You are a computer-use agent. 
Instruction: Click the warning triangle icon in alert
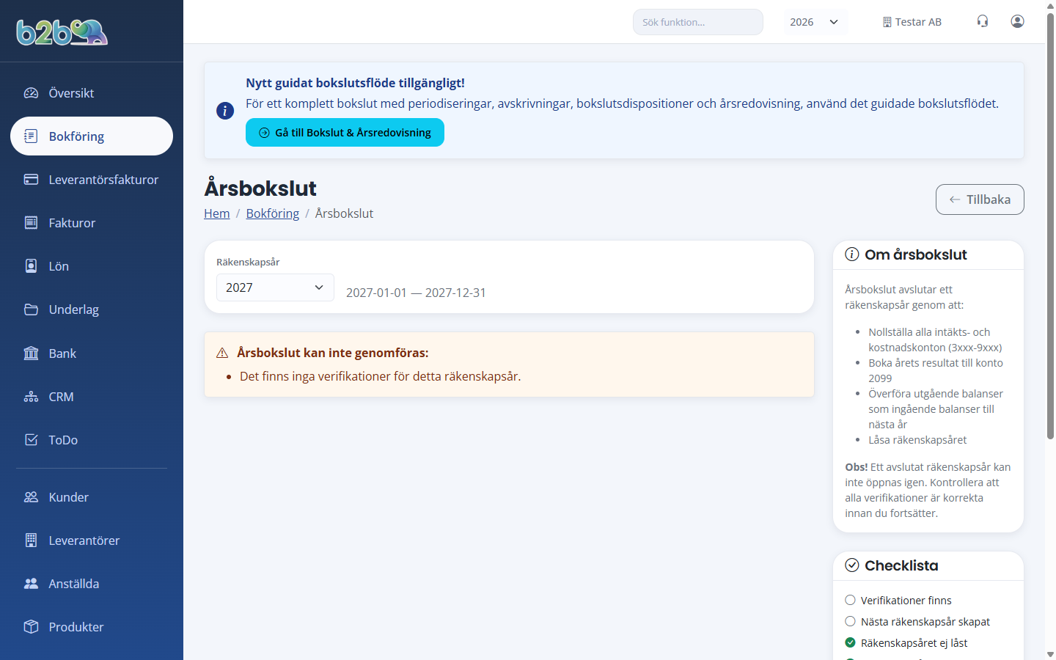click(x=222, y=353)
